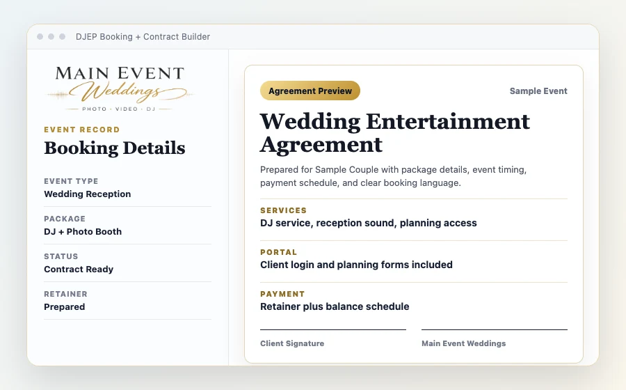Click the STATUS field label
This screenshot has width=626, height=390.
tap(61, 256)
